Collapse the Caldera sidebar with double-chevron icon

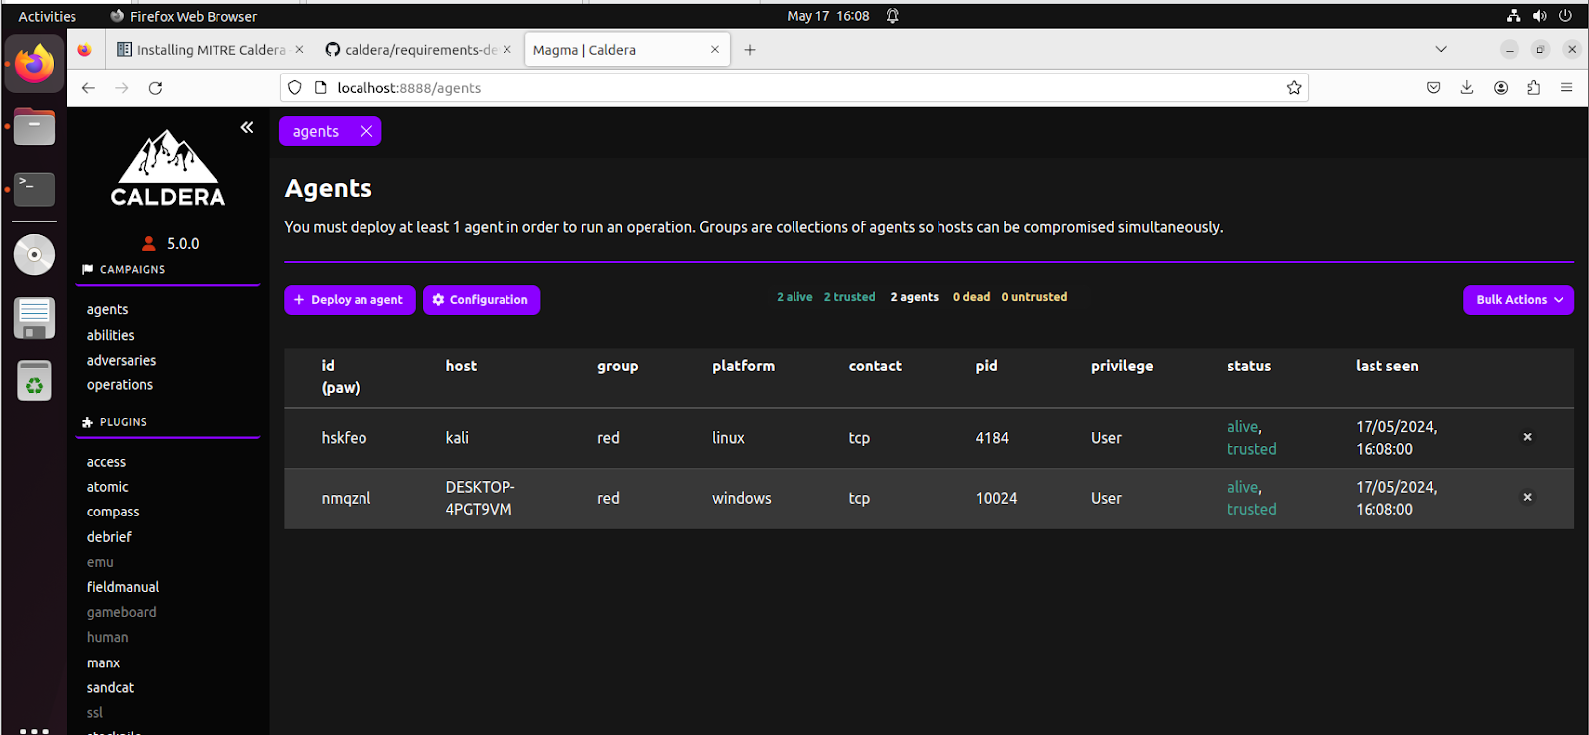click(x=247, y=127)
